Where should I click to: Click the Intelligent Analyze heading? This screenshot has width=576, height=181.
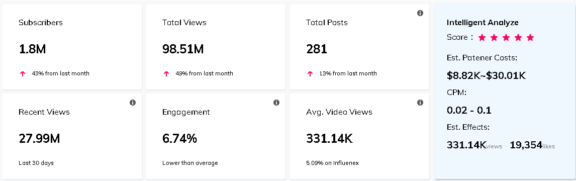point(483,23)
